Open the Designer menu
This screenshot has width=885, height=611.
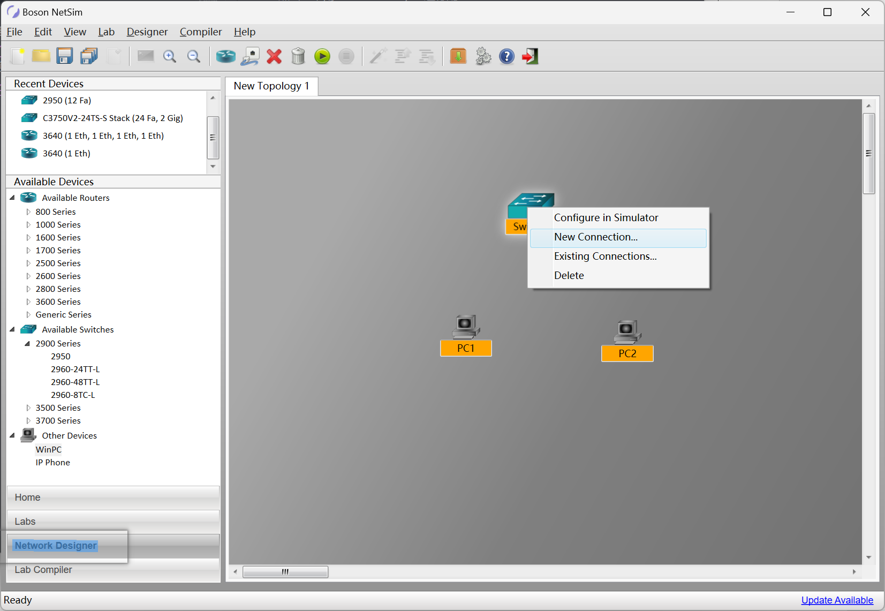click(147, 32)
